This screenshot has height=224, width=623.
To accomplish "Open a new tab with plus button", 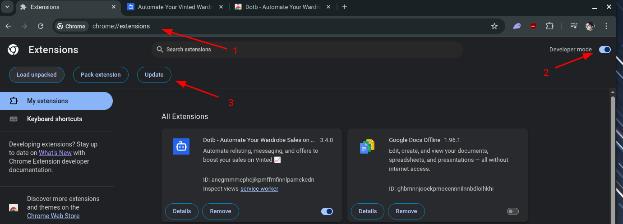I will coord(345,7).
